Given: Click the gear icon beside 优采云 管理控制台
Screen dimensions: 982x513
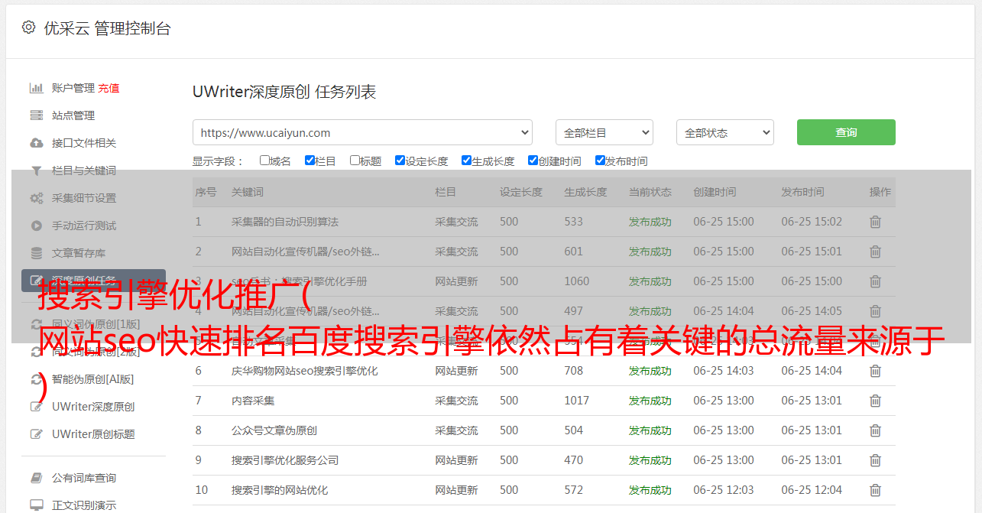Looking at the screenshot, I should (x=28, y=28).
